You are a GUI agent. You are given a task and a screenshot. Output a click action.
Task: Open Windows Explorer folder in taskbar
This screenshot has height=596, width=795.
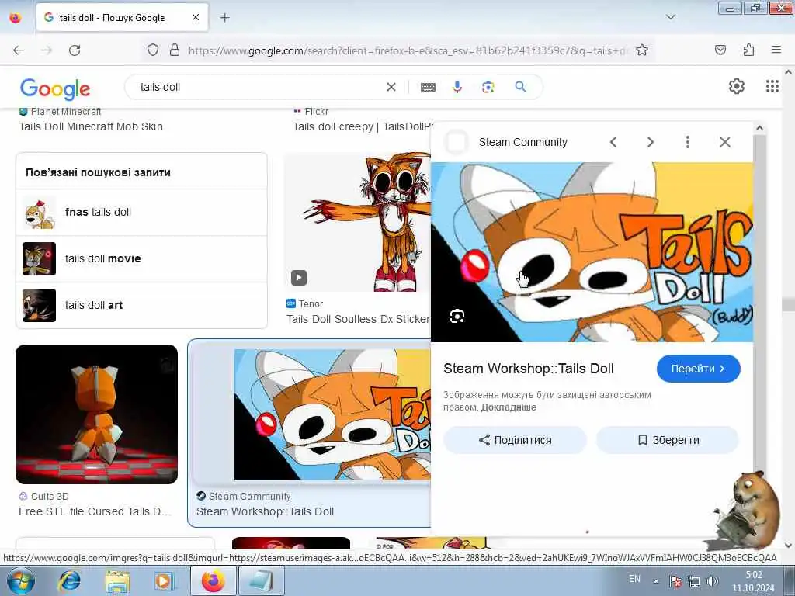point(117,580)
